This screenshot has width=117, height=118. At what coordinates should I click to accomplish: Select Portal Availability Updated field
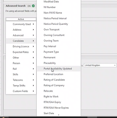pyautogui.click(x=59, y=68)
